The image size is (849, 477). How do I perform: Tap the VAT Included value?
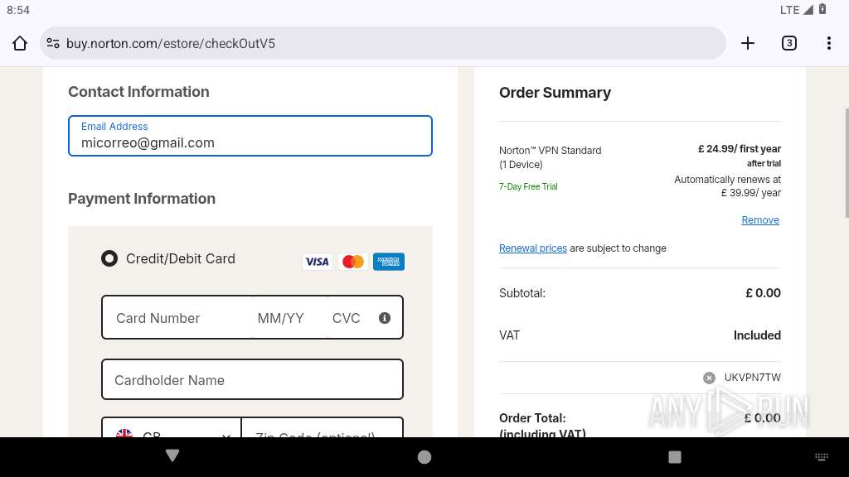[757, 335]
